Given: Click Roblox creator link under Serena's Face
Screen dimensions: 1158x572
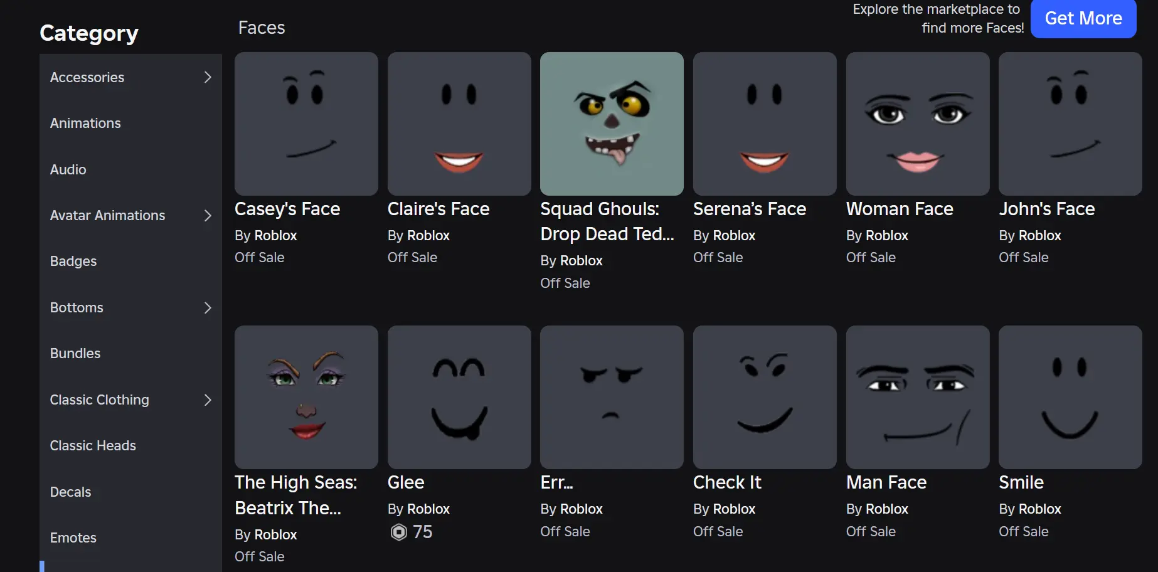Looking at the screenshot, I should pos(734,236).
